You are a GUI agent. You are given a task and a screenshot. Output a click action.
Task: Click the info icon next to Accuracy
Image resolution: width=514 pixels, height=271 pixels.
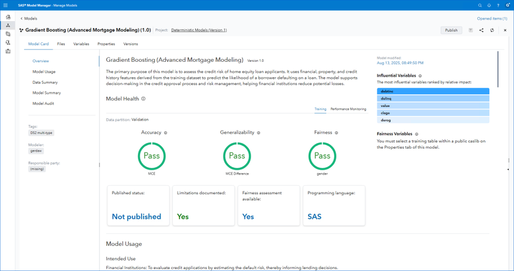[166, 133]
